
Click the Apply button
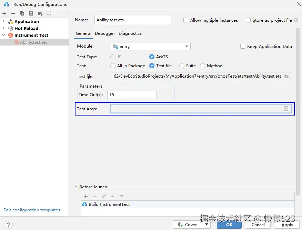(287, 224)
